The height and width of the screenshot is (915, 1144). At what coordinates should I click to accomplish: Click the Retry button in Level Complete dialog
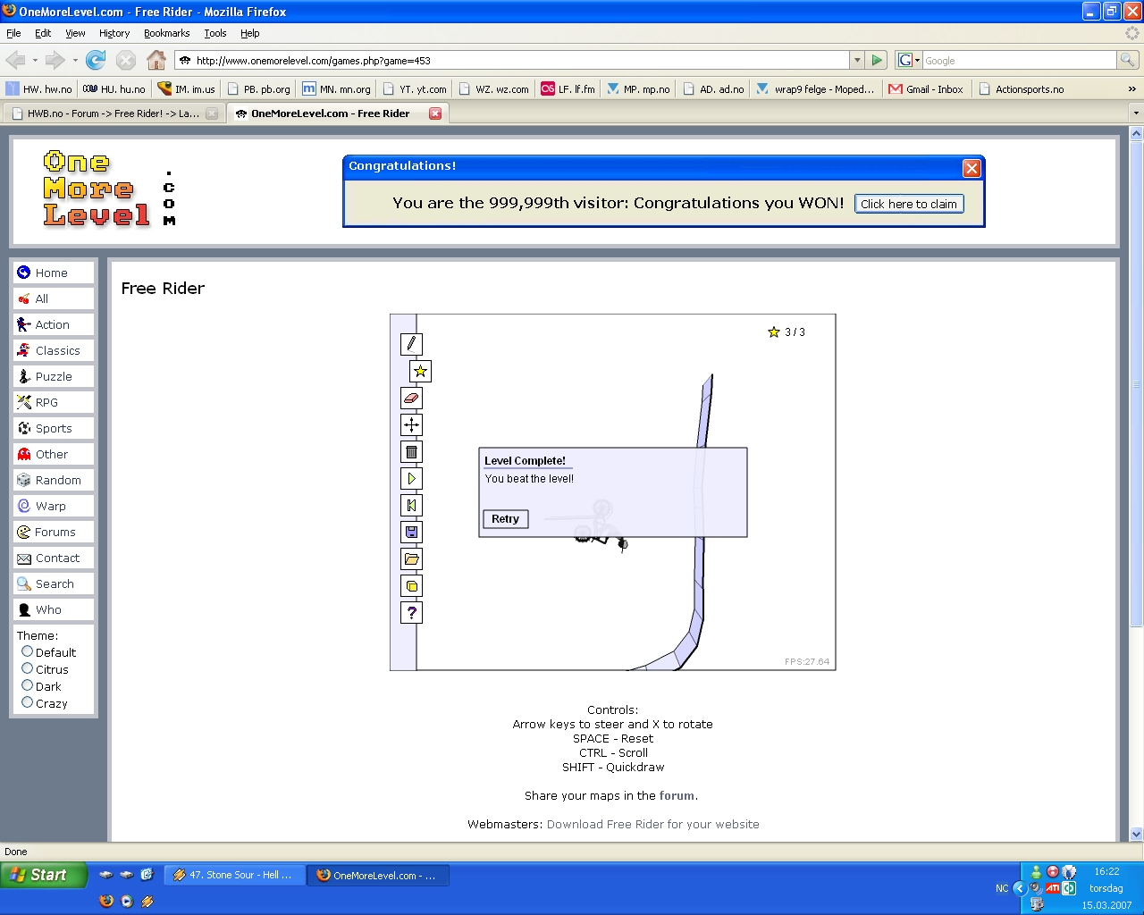click(x=505, y=519)
